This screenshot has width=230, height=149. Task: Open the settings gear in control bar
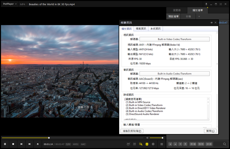[x=153, y=144]
